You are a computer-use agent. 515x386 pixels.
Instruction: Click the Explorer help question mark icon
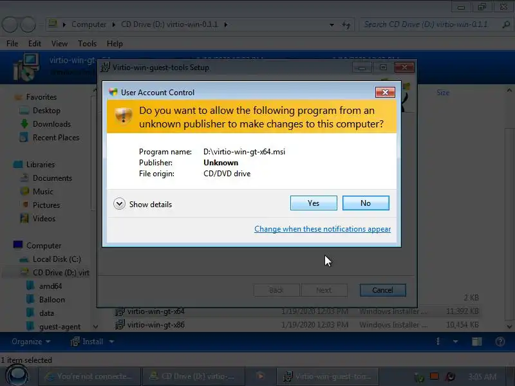coord(500,342)
